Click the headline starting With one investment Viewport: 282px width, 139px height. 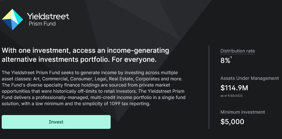point(85,50)
